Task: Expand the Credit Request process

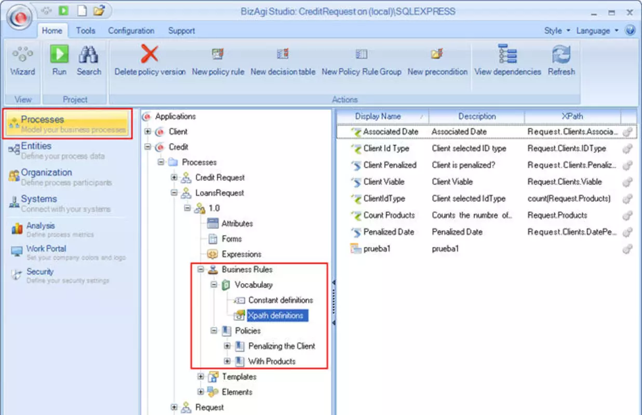Action: pos(174,177)
